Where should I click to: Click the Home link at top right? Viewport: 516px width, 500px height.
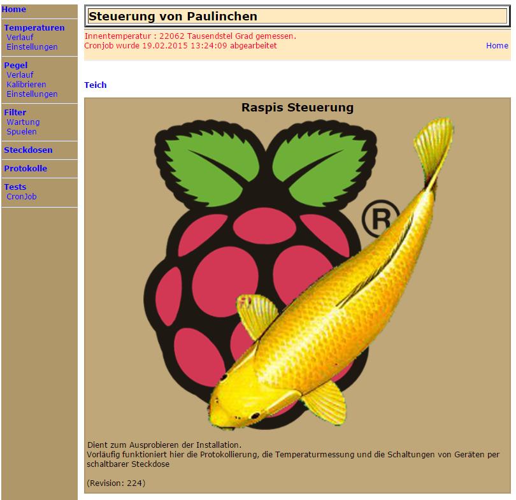tap(497, 46)
